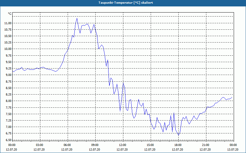
Task: Click the 10,00 y-axis value
Action: click(x=8, y=49)
